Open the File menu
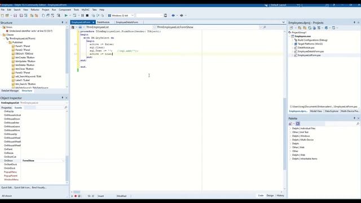The width and height of the screenshot is (361, 203). coord(2,10)
